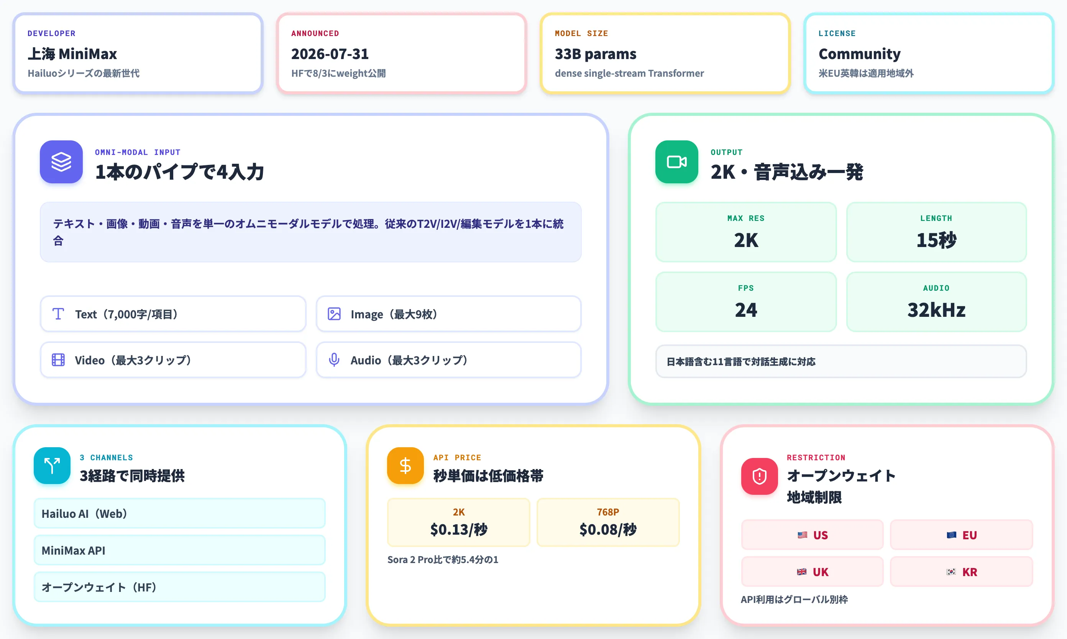Click the heading 2K・音声込み一発
This screenshot has width=1067, height=639.
[787, 172]
